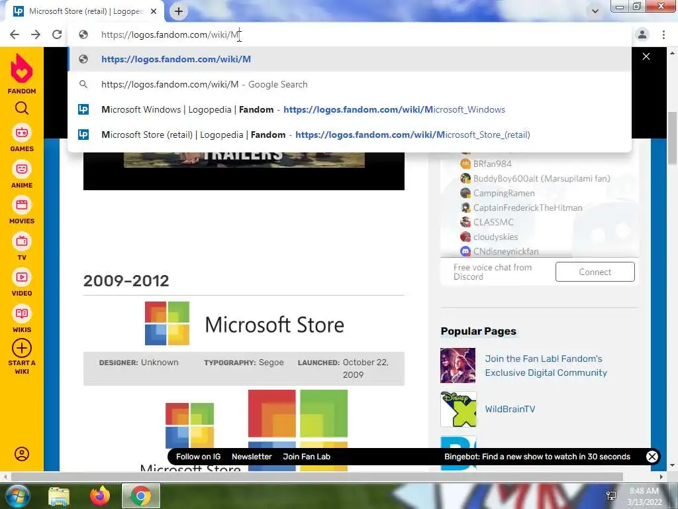Reload the page with refresh icon
This screenshot has height=509, width=678.
tap(57, 34)
